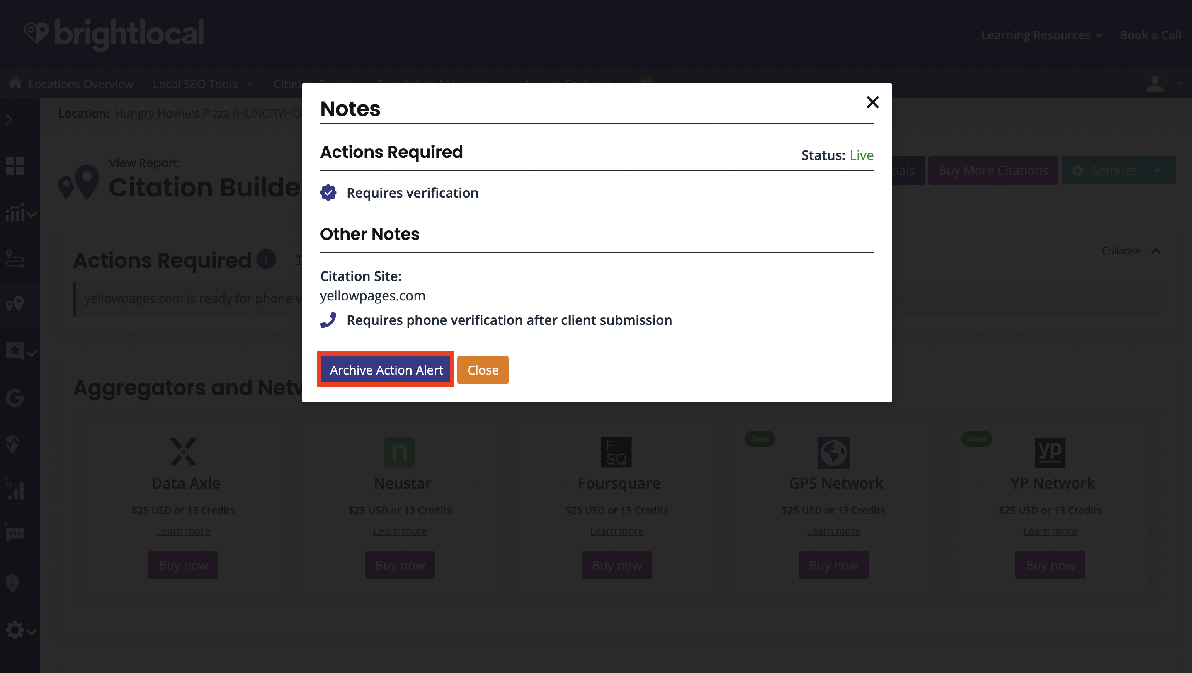Close the Notes dialog with X
The width and height of the screenshot is (1192, 673).
[872, 102]
